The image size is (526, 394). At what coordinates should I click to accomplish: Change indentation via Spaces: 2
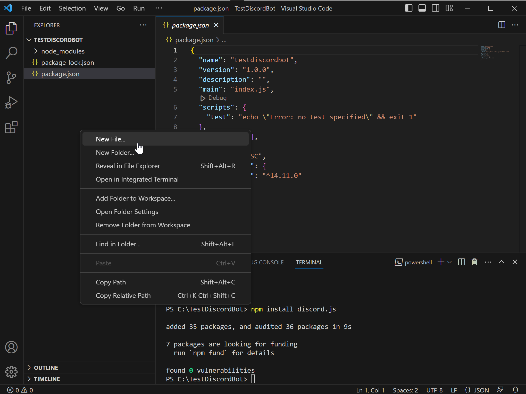click(x=405, y=390)
